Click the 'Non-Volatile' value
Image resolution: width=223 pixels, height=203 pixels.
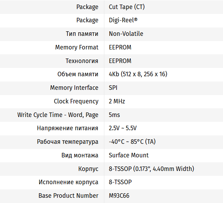point(126,34)
